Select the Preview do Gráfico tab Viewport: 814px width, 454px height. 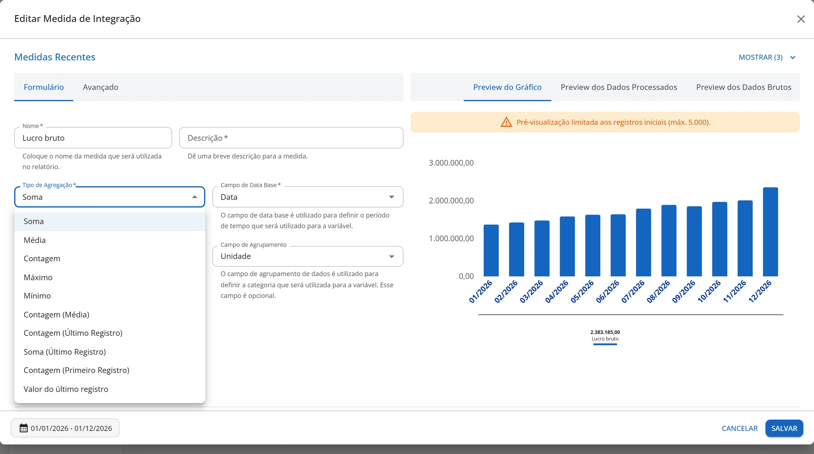507,87
